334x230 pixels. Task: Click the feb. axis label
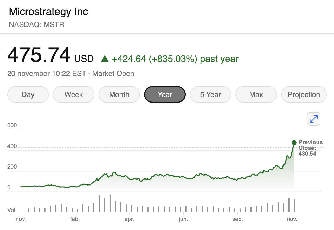pyautogui.click(x=75, y=219)
